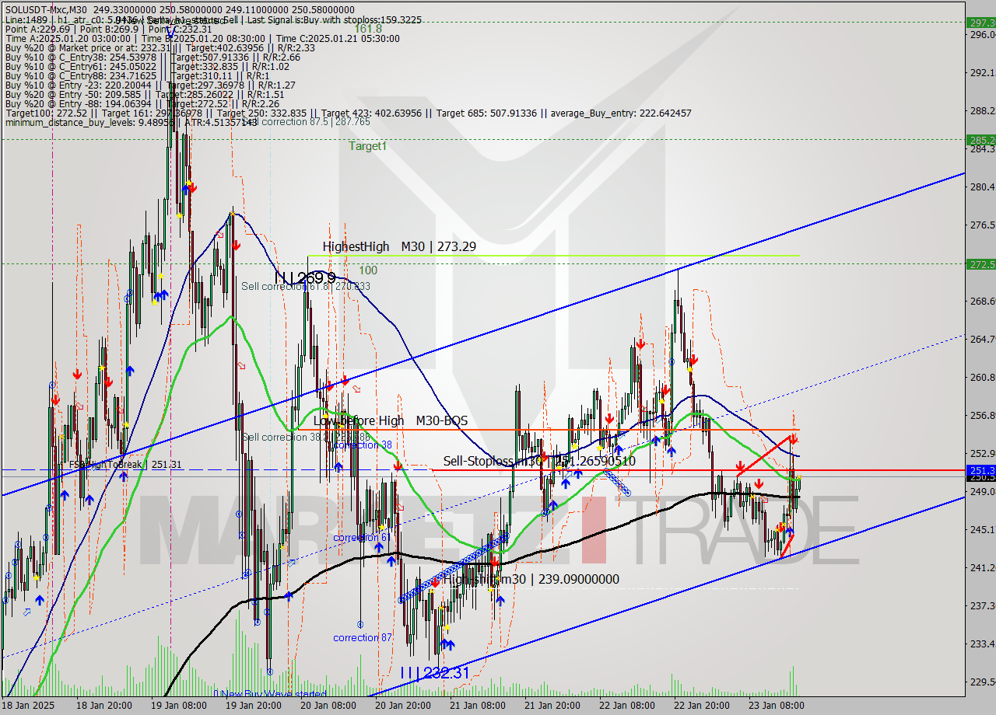Click the 241.2 price axis value
996x715 pixels.
coord(982,567)
